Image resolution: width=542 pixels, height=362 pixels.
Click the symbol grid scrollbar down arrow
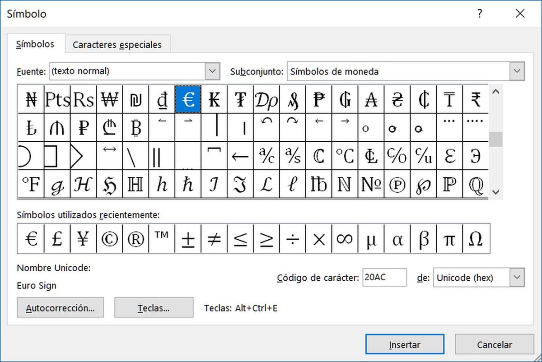[x=496, y=192]
